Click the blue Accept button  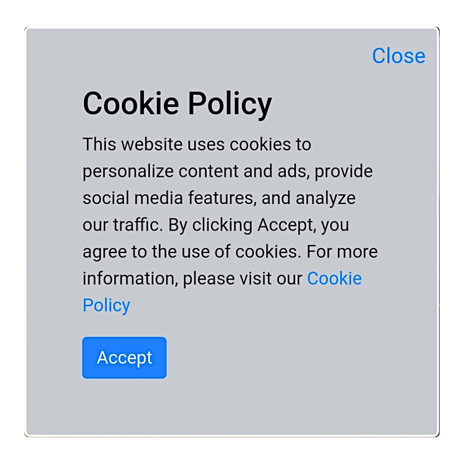(124, 357)
